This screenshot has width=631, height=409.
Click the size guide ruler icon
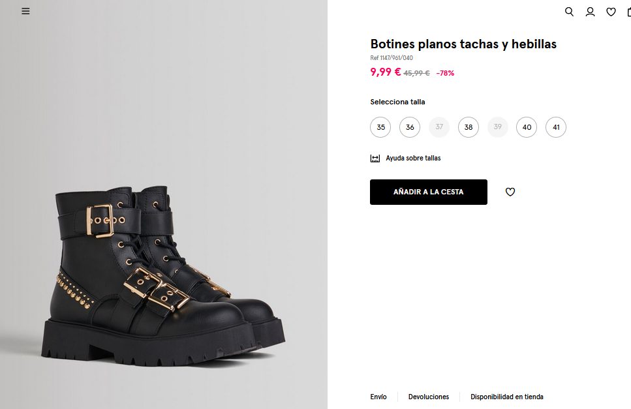point(375,159)
